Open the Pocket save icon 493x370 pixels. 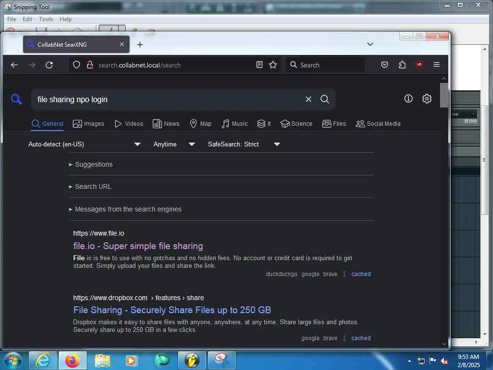(x=385, y=65)
